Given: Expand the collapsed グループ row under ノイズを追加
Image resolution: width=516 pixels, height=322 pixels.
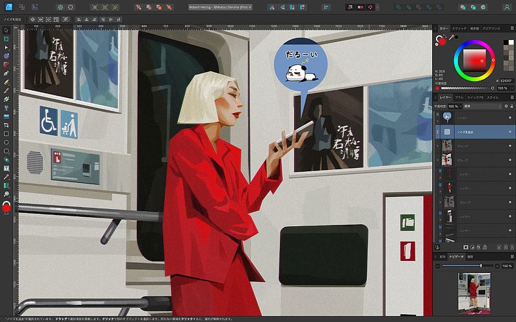Looking at the screenshot, I should pyautogui.click(x=437, y=146).
